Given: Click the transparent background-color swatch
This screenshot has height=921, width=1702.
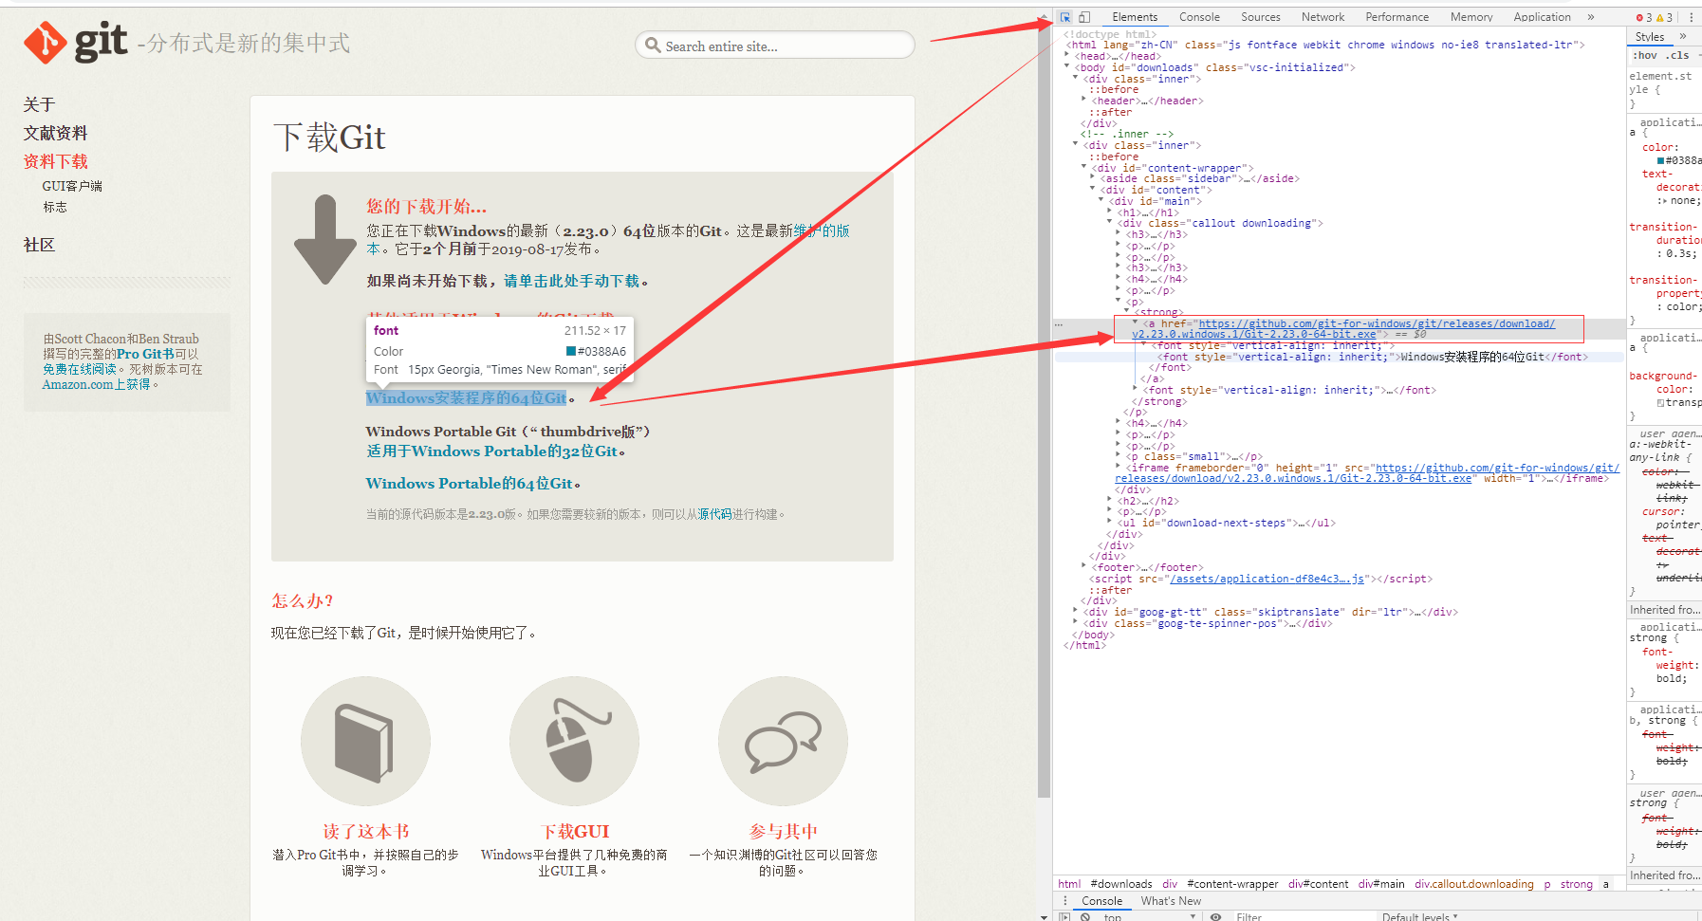Looking at the screenshot, I should point(1660,403).
